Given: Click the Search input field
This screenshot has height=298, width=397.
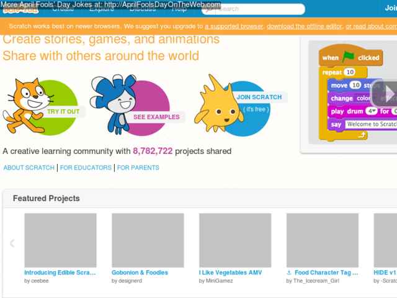Looking at the screenshot, I should tap(261, 9).
